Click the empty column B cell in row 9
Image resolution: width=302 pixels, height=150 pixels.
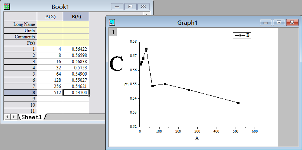point(76,99)
